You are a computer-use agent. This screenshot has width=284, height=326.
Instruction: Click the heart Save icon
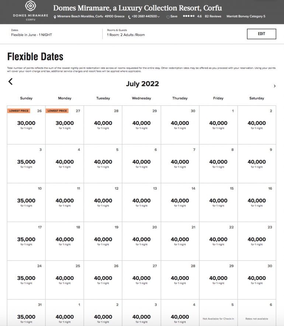pos(168,17)
